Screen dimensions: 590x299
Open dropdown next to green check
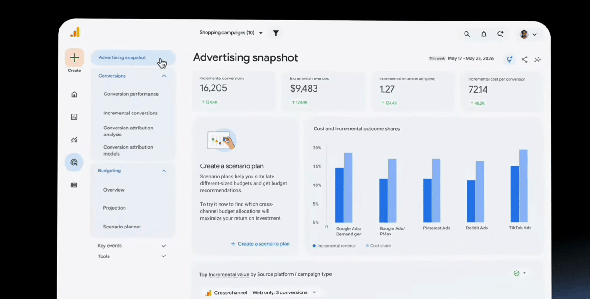point(524,273)
